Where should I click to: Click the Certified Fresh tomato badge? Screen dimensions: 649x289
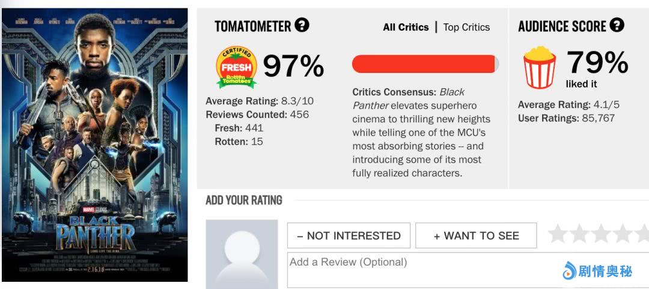236,67
